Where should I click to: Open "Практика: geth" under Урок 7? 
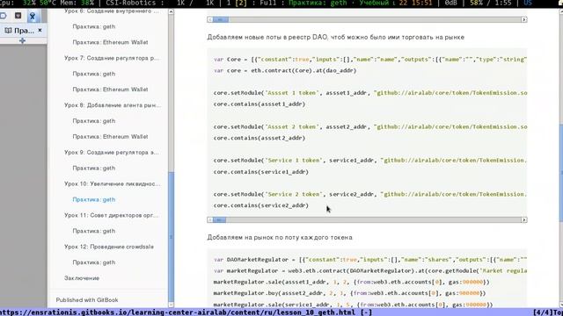click(94, 74)
